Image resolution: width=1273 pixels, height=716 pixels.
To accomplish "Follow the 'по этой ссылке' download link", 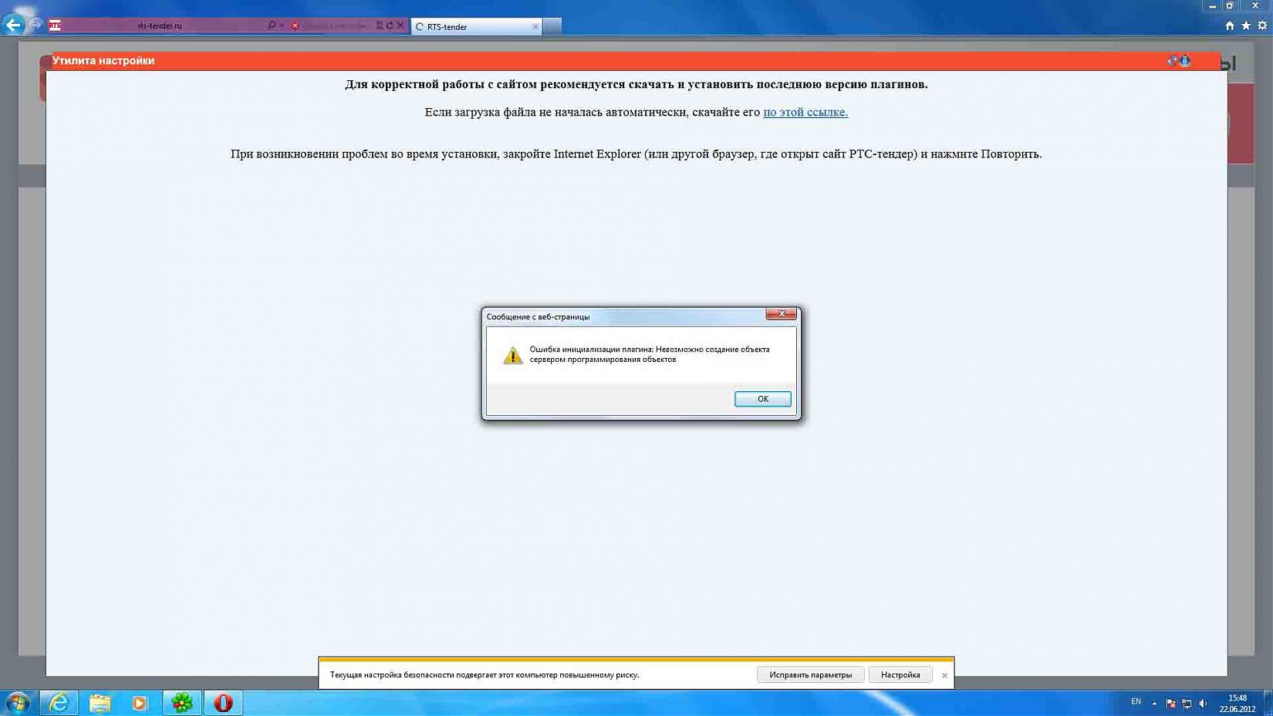I will click(805, 112).
